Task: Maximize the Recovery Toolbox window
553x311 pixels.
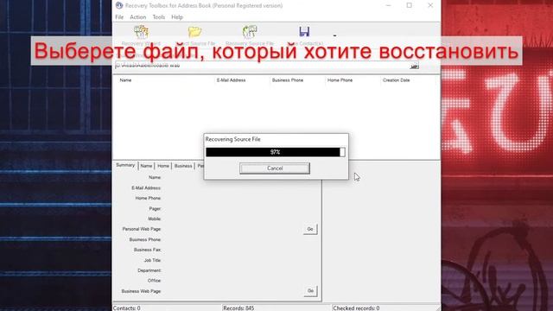Action: point(409,5)
